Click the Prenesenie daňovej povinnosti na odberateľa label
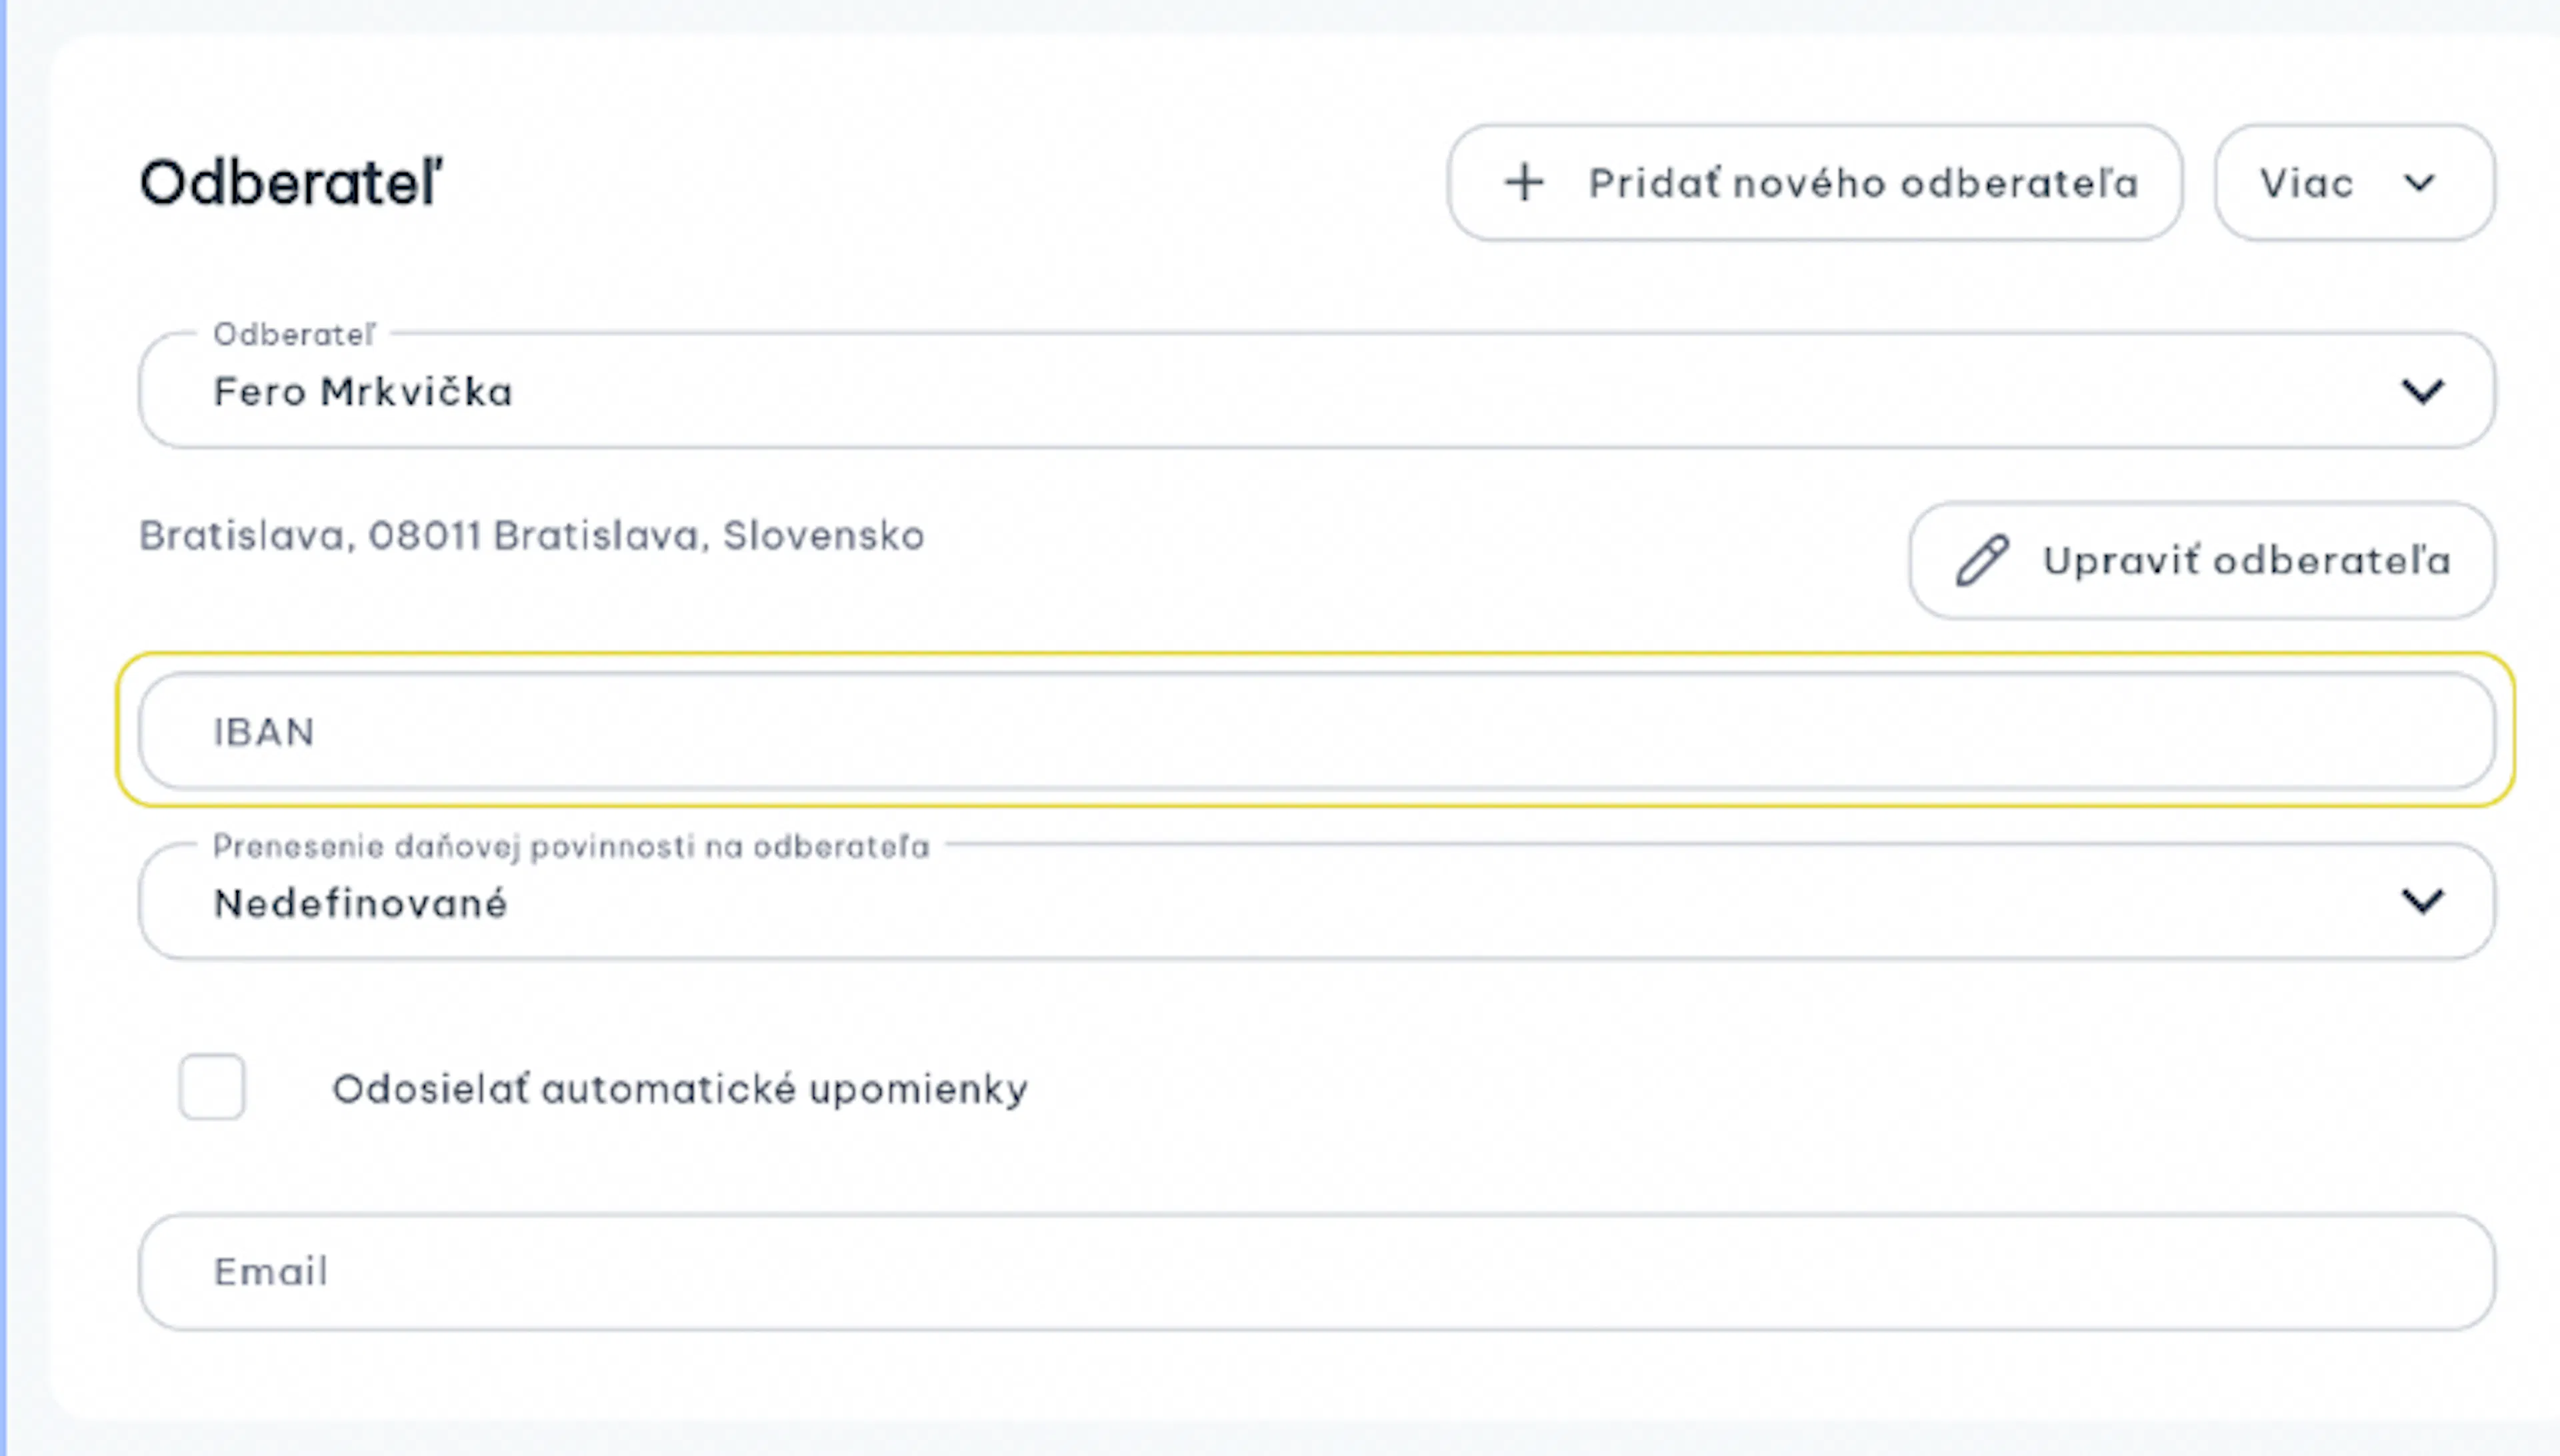 pyautogui.click(x=571, y=847)
